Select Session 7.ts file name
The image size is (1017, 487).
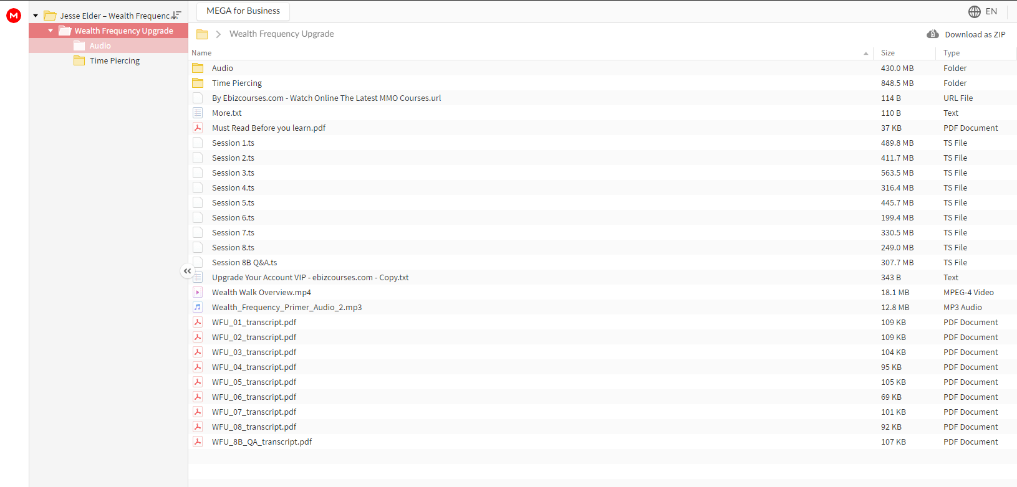click(x=233, y=232)
